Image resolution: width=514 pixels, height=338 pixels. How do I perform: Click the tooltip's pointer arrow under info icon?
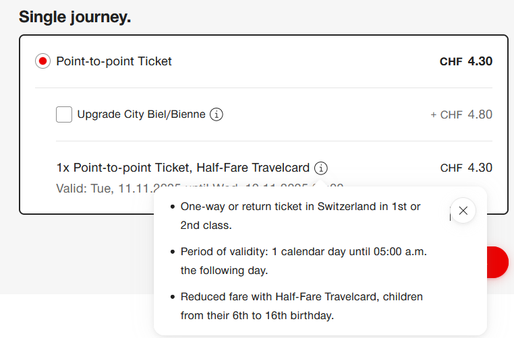tap(321, 183)
